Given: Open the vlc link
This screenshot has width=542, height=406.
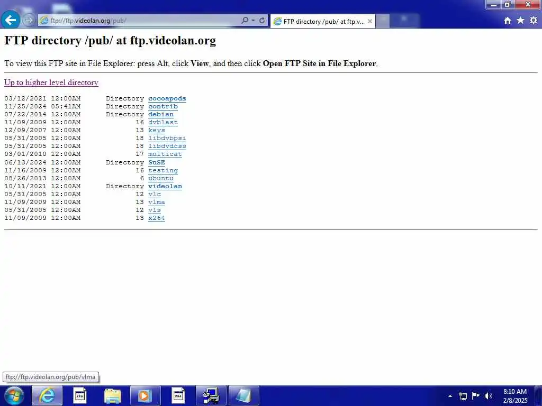Looking at the screenshot, I should (x=155, y=194).
